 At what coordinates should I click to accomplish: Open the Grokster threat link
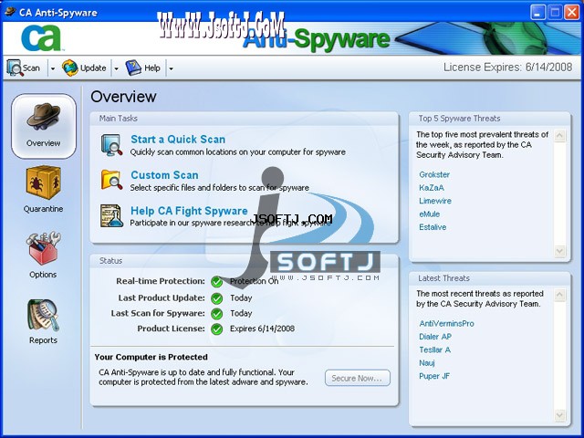click(434, 174)
